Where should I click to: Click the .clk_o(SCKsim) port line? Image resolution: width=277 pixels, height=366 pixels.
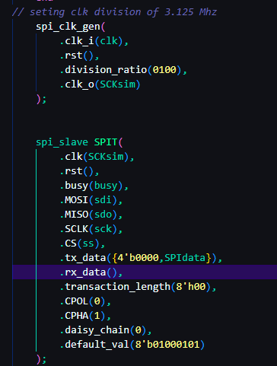click(x=100, y=84)
